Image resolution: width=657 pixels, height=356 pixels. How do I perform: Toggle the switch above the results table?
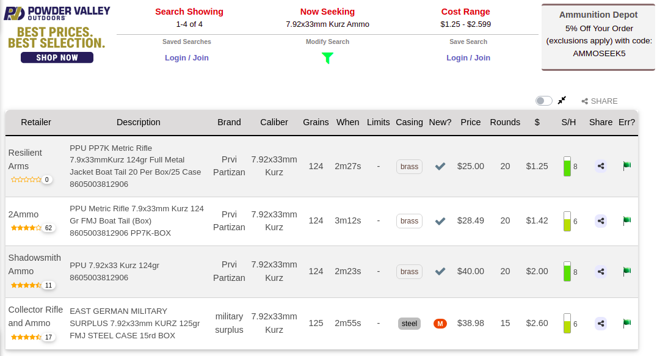pos(543,101)
